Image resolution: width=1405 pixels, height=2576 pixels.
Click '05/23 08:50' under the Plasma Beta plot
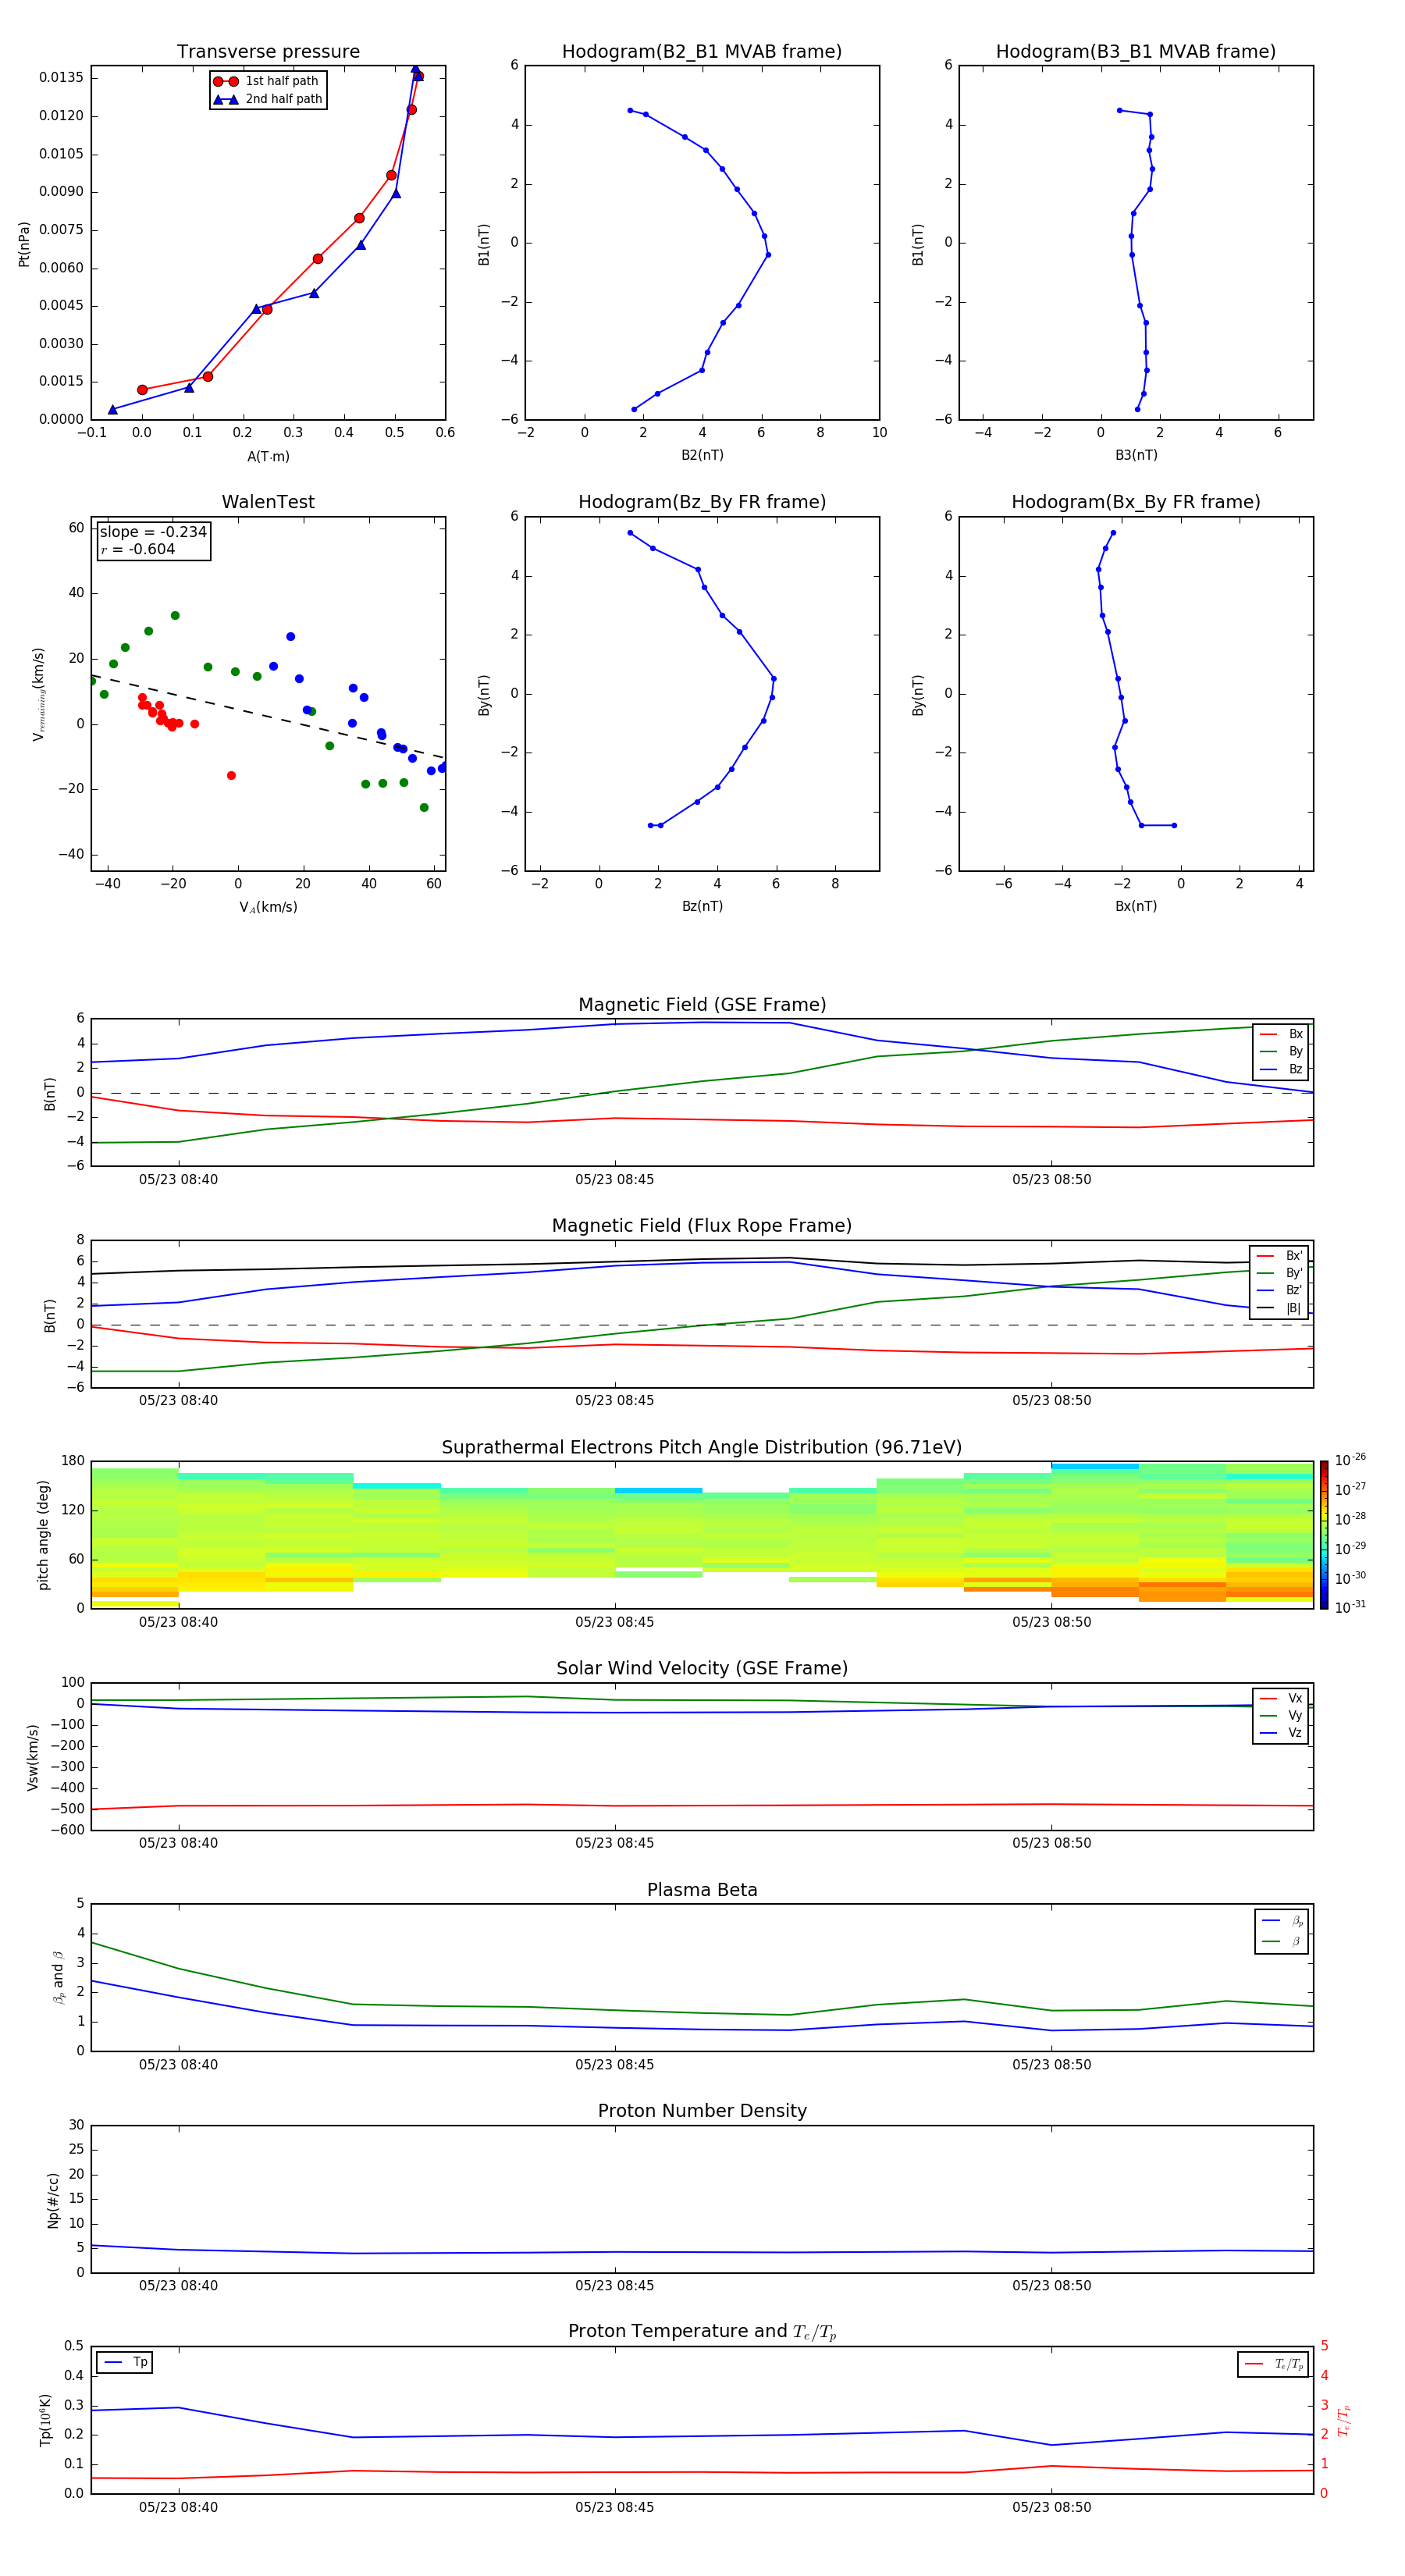[x=1051, y=2065]
